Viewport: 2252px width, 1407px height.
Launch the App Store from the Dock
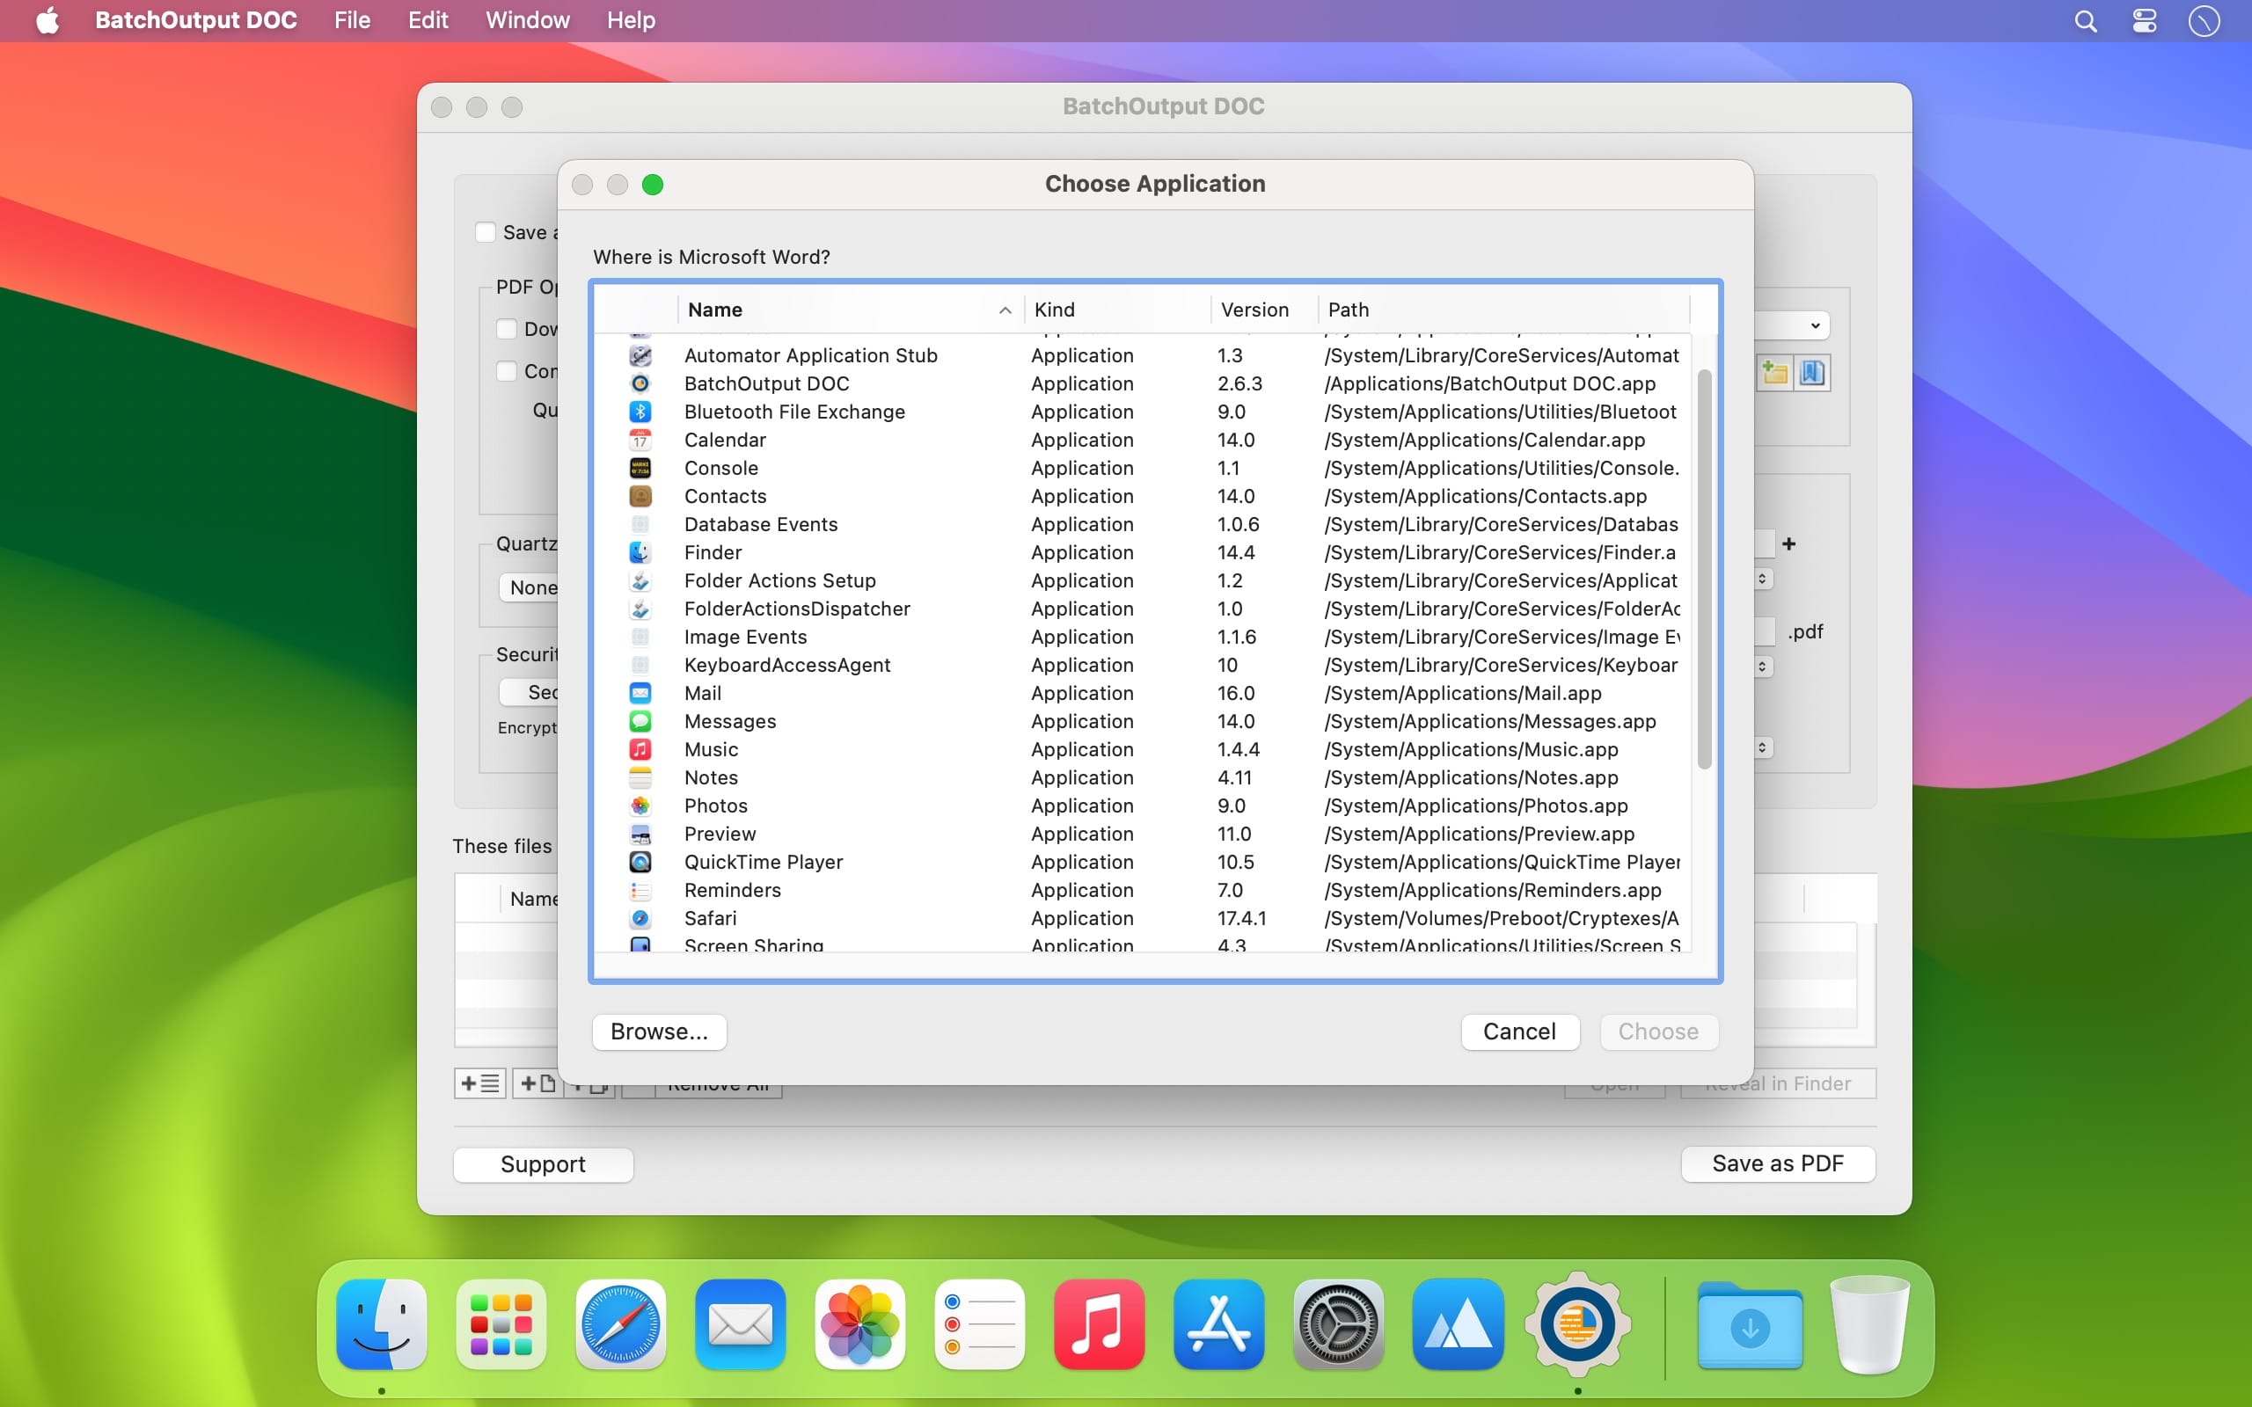click(1218, 1324)
